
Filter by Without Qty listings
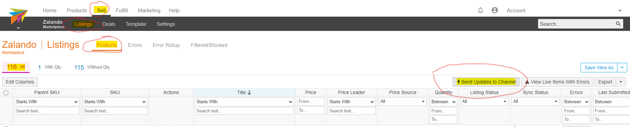coord(92,67)
